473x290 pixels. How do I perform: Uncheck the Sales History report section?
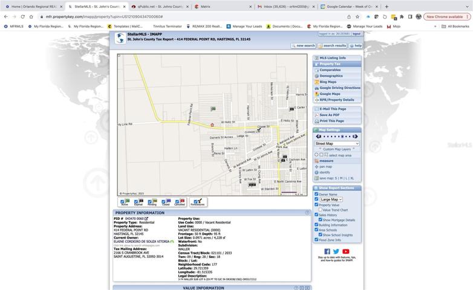coord(316,214)
